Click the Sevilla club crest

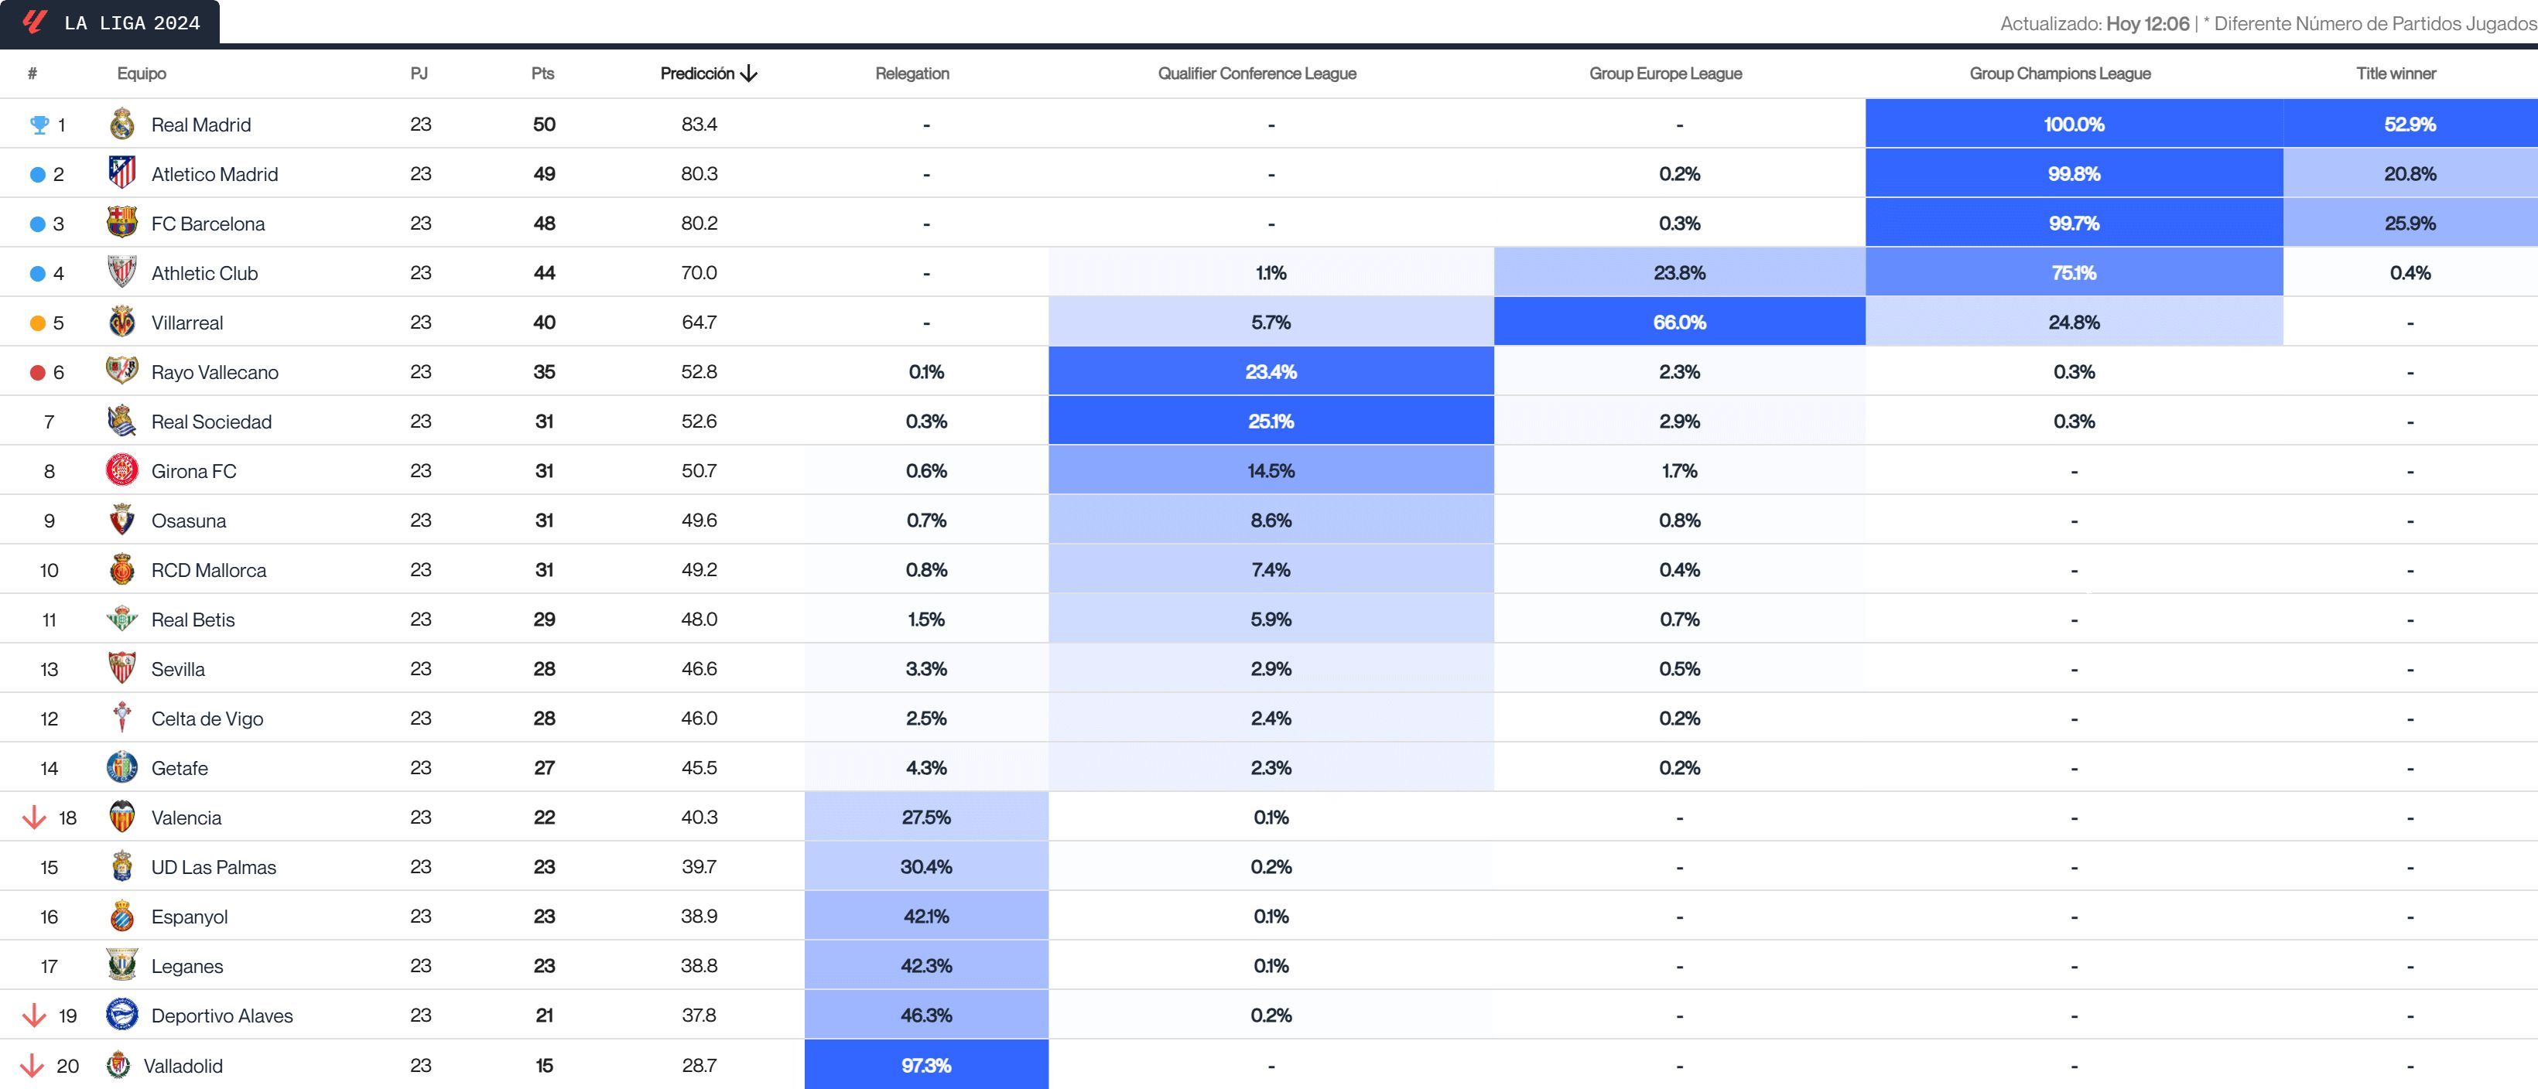(x=122, y=668)
